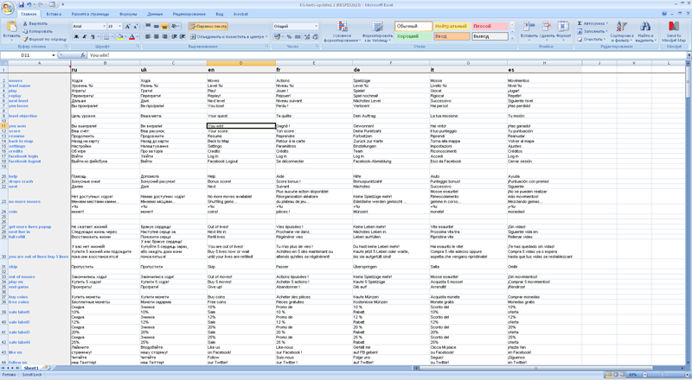Open Merge and Center dropdown arrow

[x=266, y=36]
